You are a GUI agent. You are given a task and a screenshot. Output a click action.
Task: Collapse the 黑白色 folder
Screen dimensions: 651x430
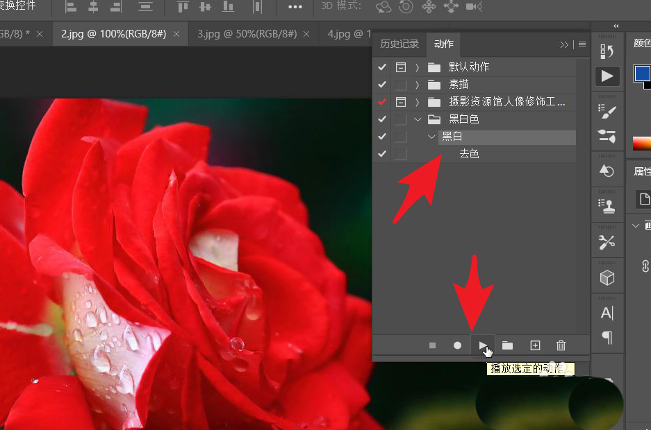coord(418,119)
